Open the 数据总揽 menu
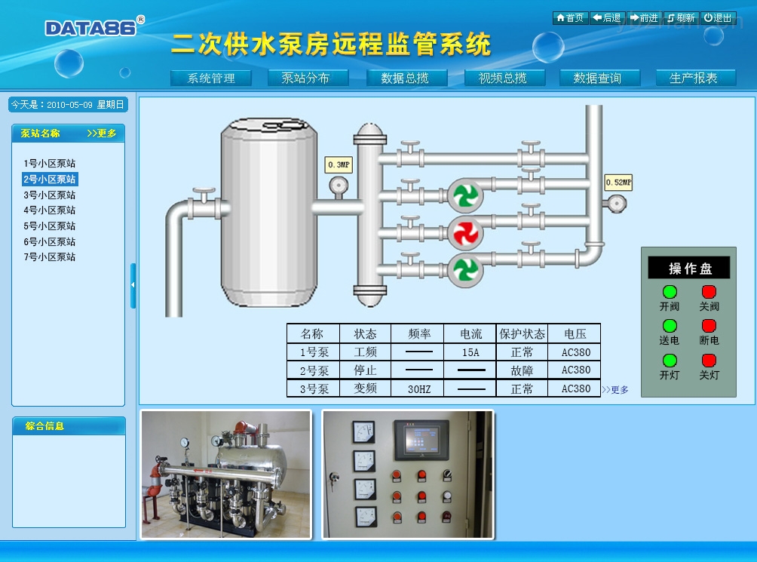Screen dimensions: 757x562 point(407,78)
